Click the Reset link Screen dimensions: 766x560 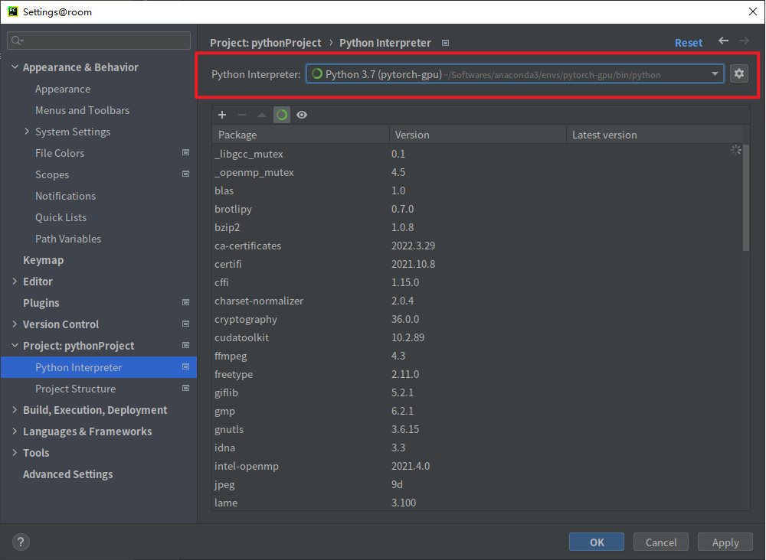pos(689,43)
